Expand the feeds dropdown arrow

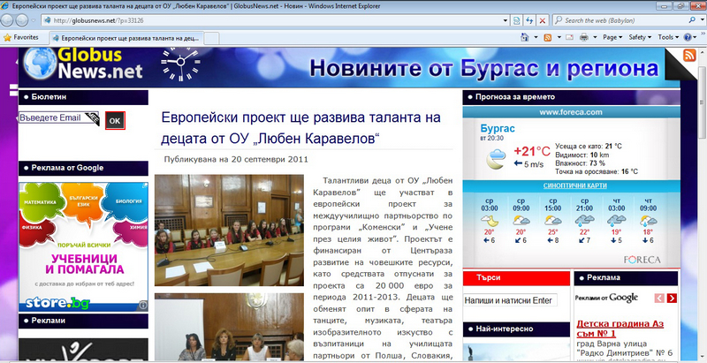coord(559,37)
